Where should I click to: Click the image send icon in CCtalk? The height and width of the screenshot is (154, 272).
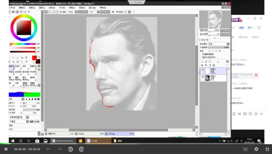[x=245, y=114]
